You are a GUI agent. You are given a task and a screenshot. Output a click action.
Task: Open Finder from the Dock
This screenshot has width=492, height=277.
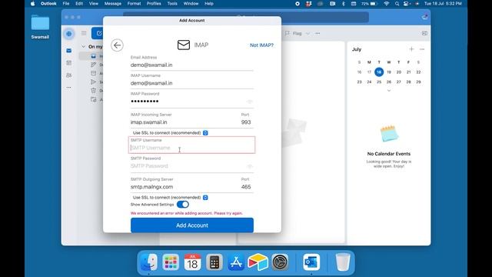(x=148, y=262)
